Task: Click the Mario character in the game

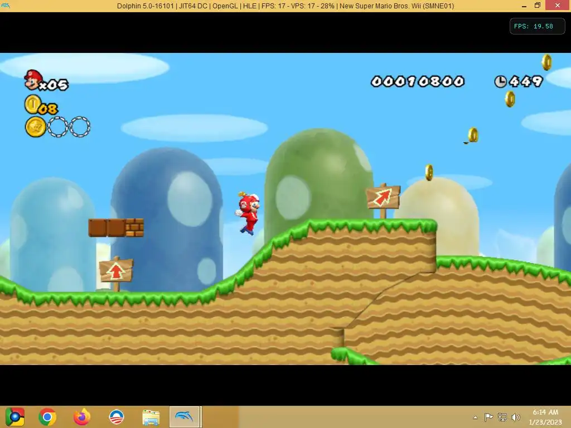Action: point(248,213)
